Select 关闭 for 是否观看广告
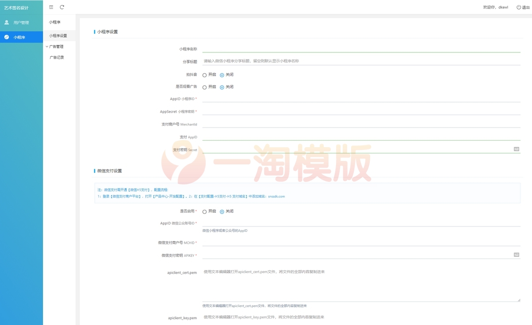Image resolution: width=532 pixels, height=325 pixels. [222, 87]
